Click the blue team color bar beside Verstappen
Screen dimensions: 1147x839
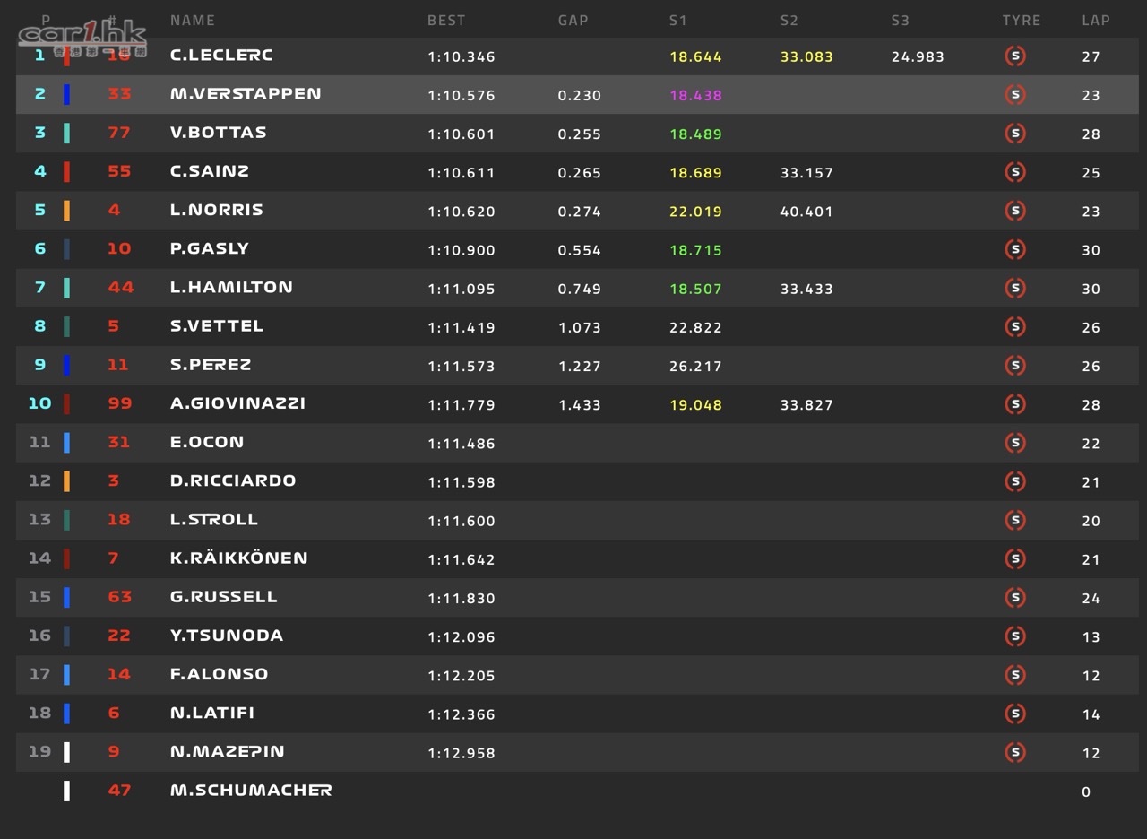click(66, 94)
